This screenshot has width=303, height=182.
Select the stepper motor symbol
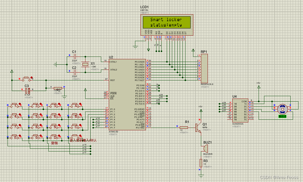(282, 109)
